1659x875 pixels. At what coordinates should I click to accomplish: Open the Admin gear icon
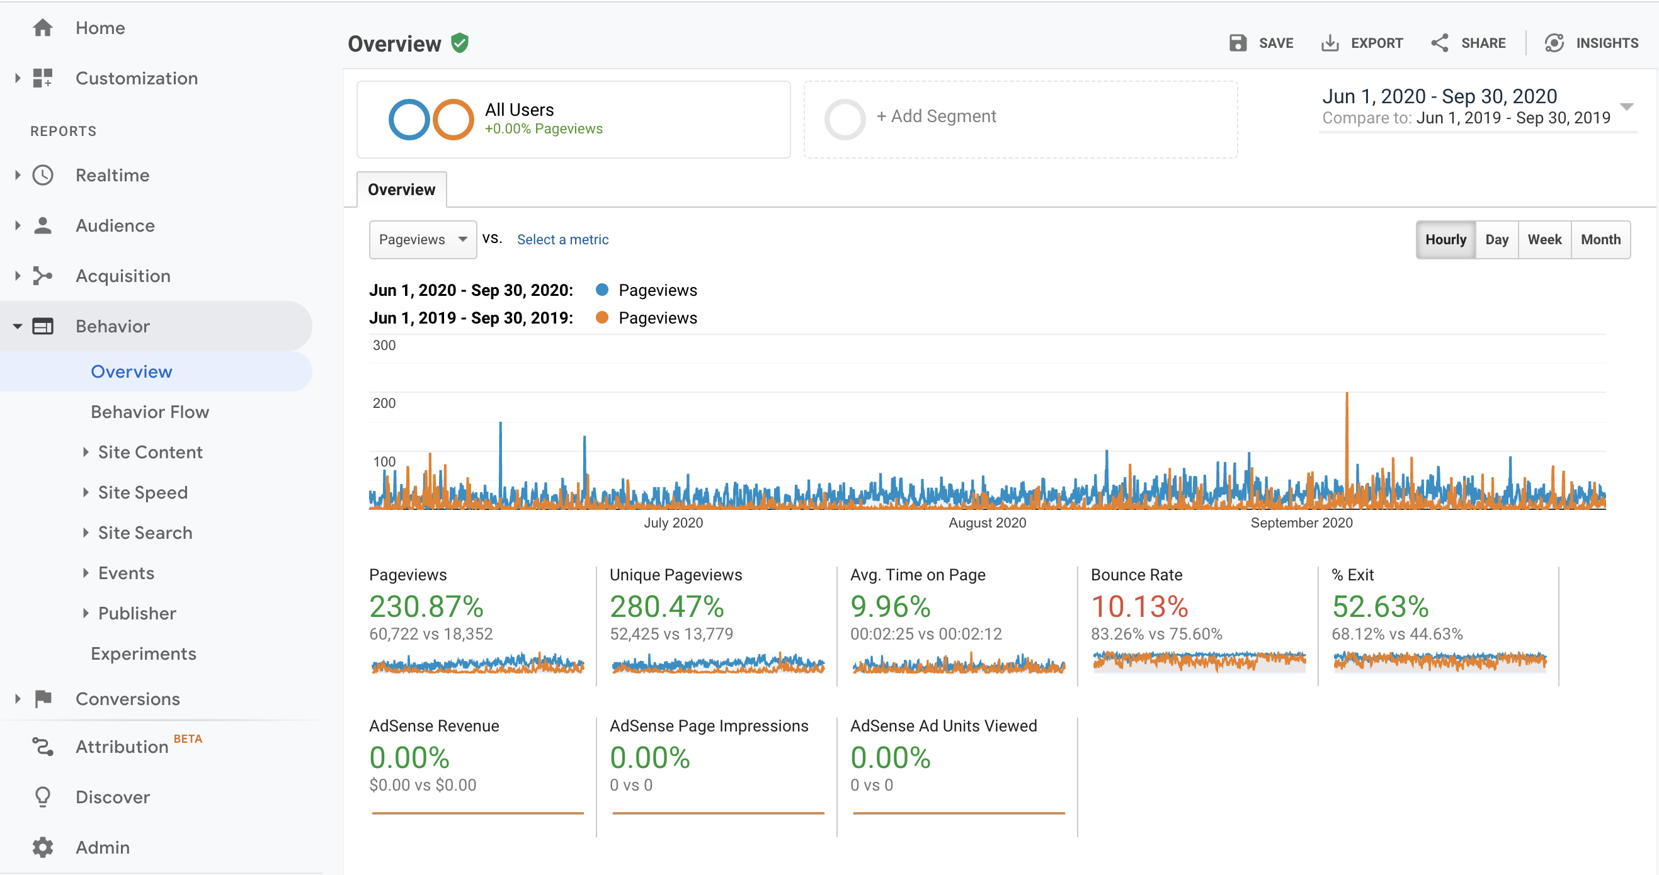click(42, 847)
